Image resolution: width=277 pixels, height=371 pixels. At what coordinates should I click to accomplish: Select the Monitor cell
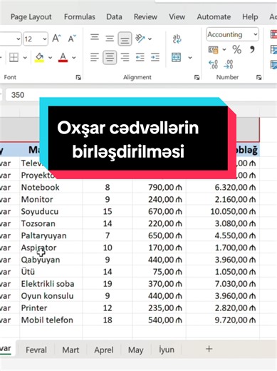tap(51, 199)
